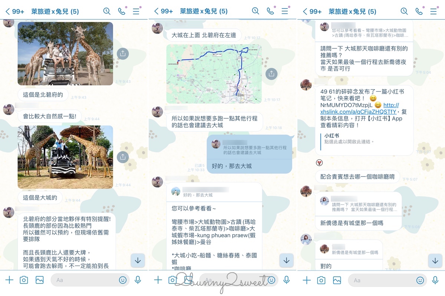Tap the message 這個是大城的

click(40, 198)
